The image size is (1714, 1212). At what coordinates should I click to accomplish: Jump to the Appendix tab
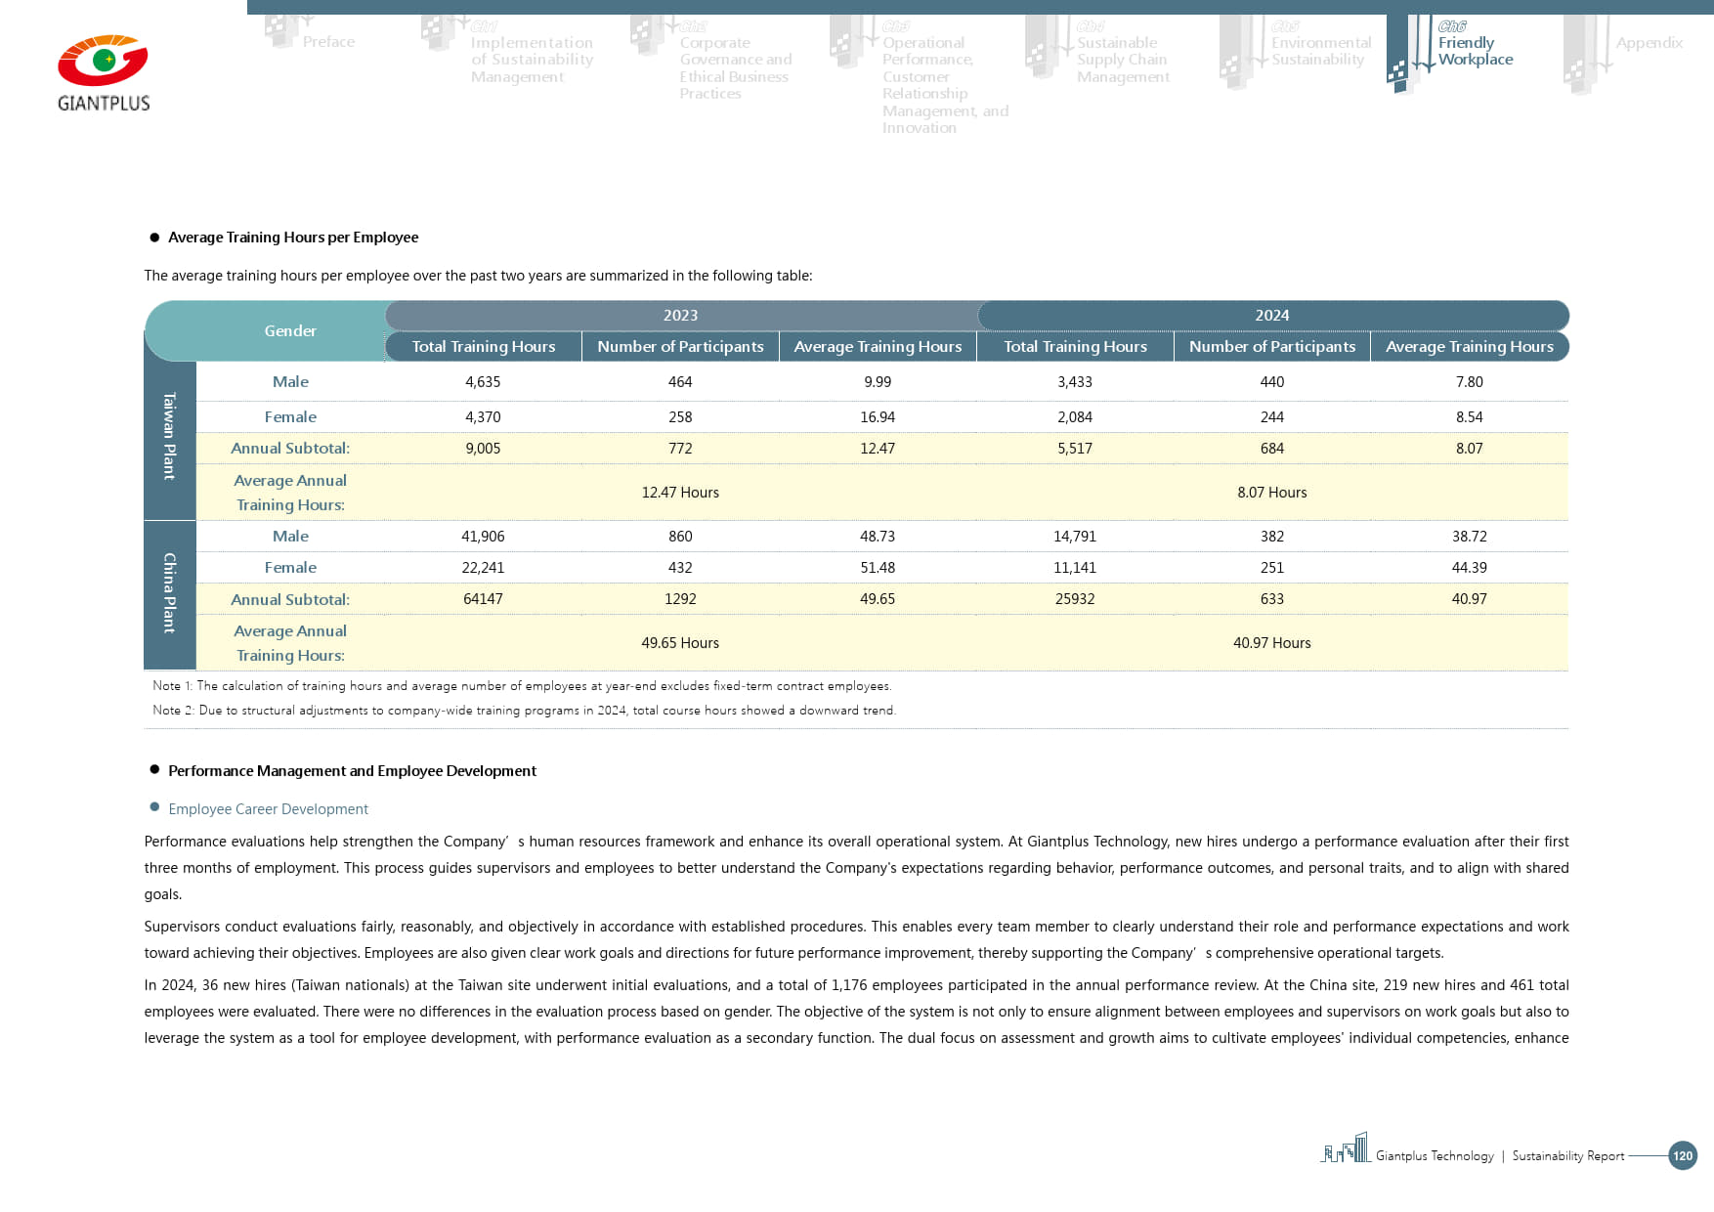tap(1649, 43)
